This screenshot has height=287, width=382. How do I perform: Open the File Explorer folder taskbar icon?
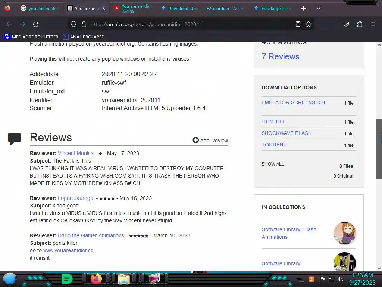click(124, 279)
